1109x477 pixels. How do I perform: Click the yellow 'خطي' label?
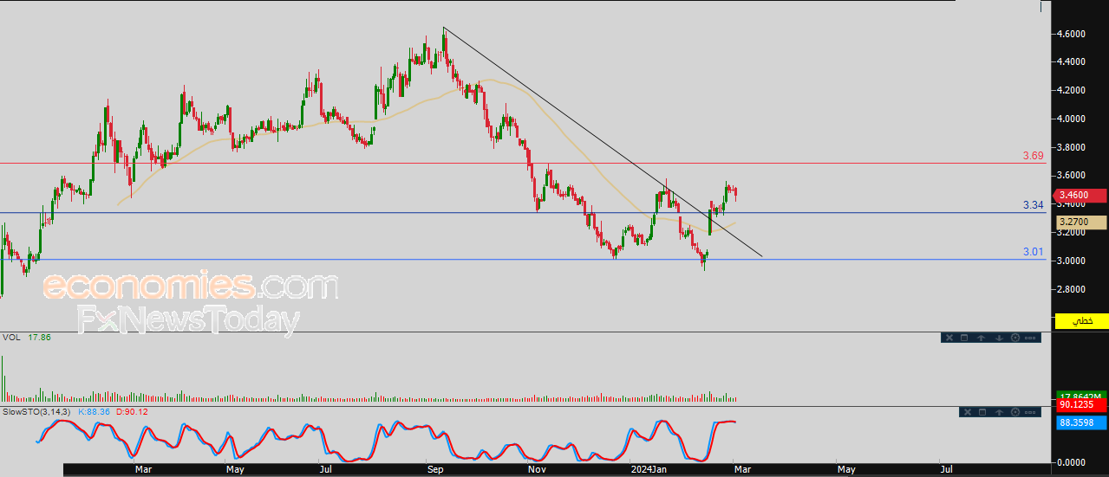coord(1081,321)
